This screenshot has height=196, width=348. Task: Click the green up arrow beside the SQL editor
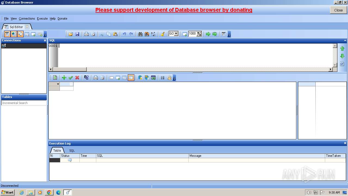342,48
